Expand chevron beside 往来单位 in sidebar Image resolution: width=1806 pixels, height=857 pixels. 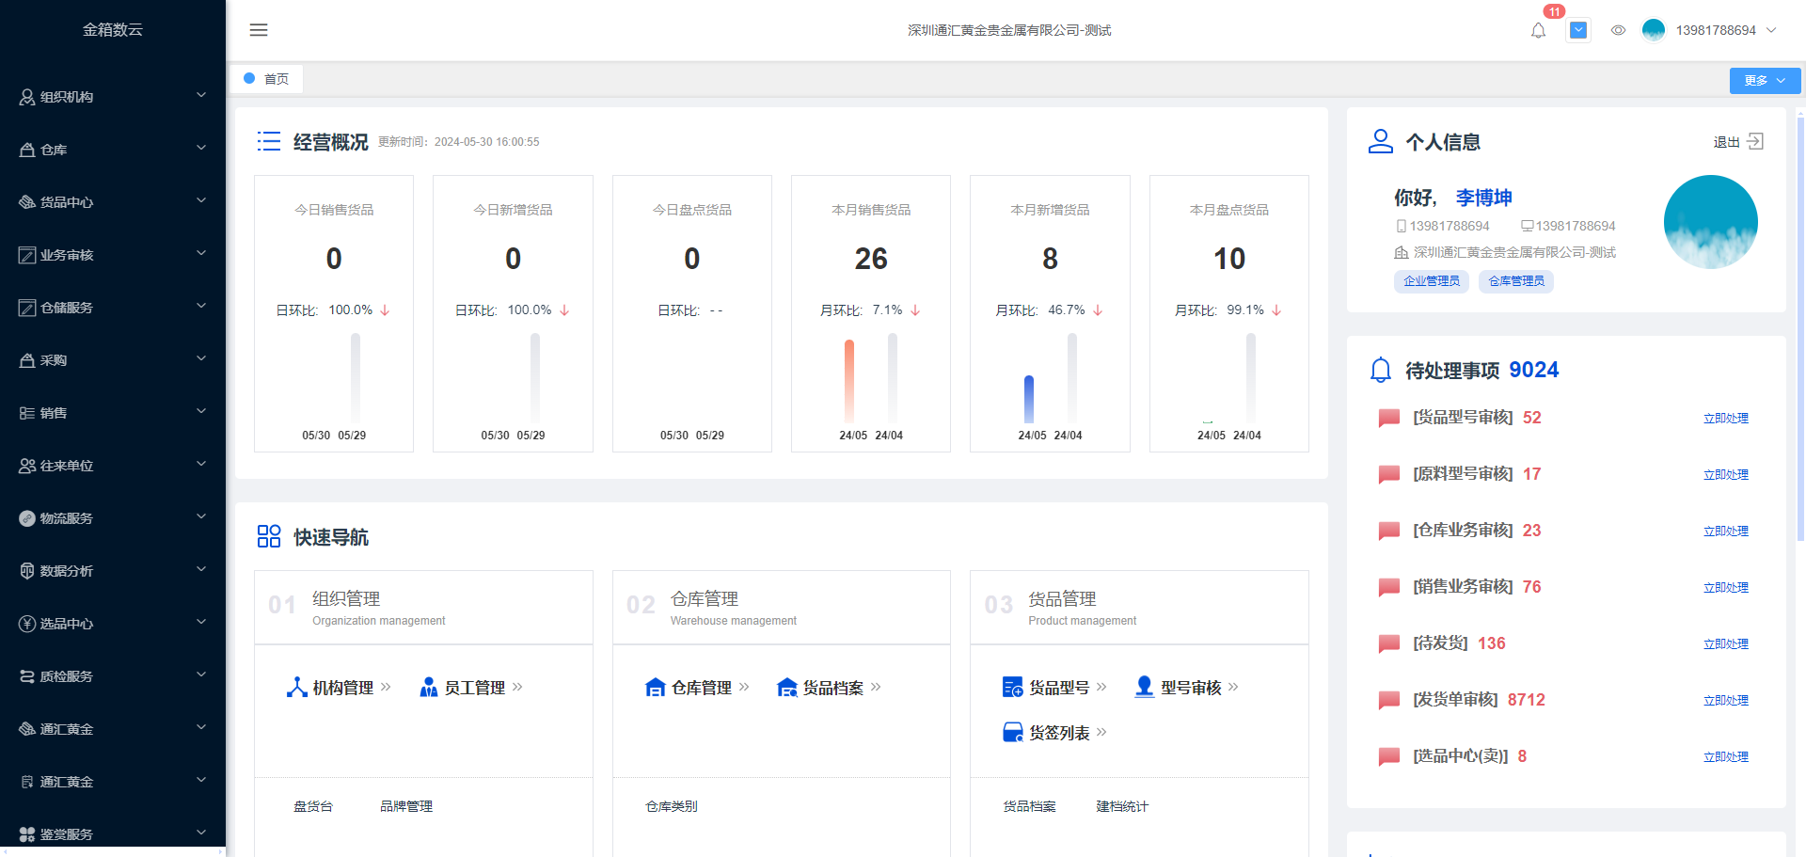coord(201,464)
